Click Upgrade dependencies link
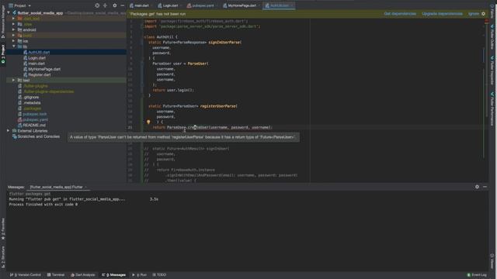 (442, 14)
